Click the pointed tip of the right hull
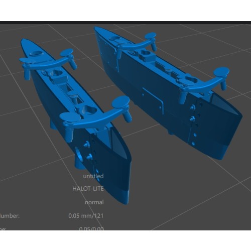251x251 pixels. point(96,28)
